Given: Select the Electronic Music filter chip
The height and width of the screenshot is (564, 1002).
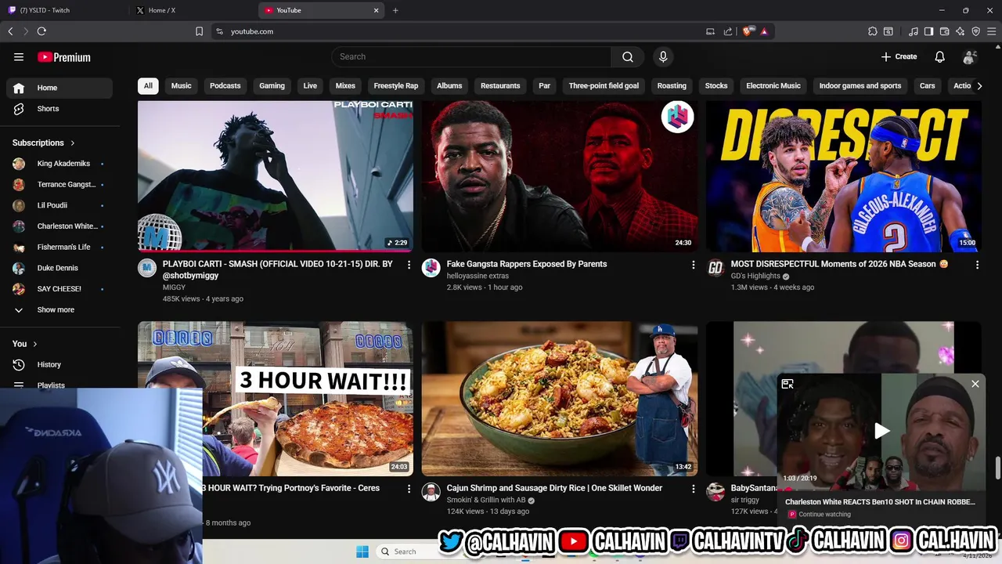Looking at the screenshot, I should click(773, 85).
